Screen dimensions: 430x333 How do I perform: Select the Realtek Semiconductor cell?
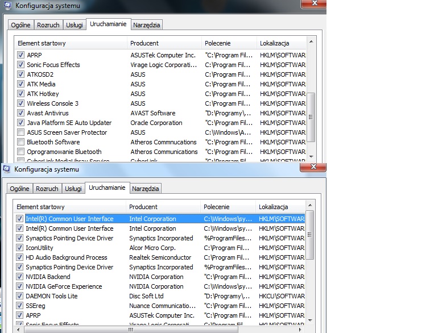tap(160, 257)
